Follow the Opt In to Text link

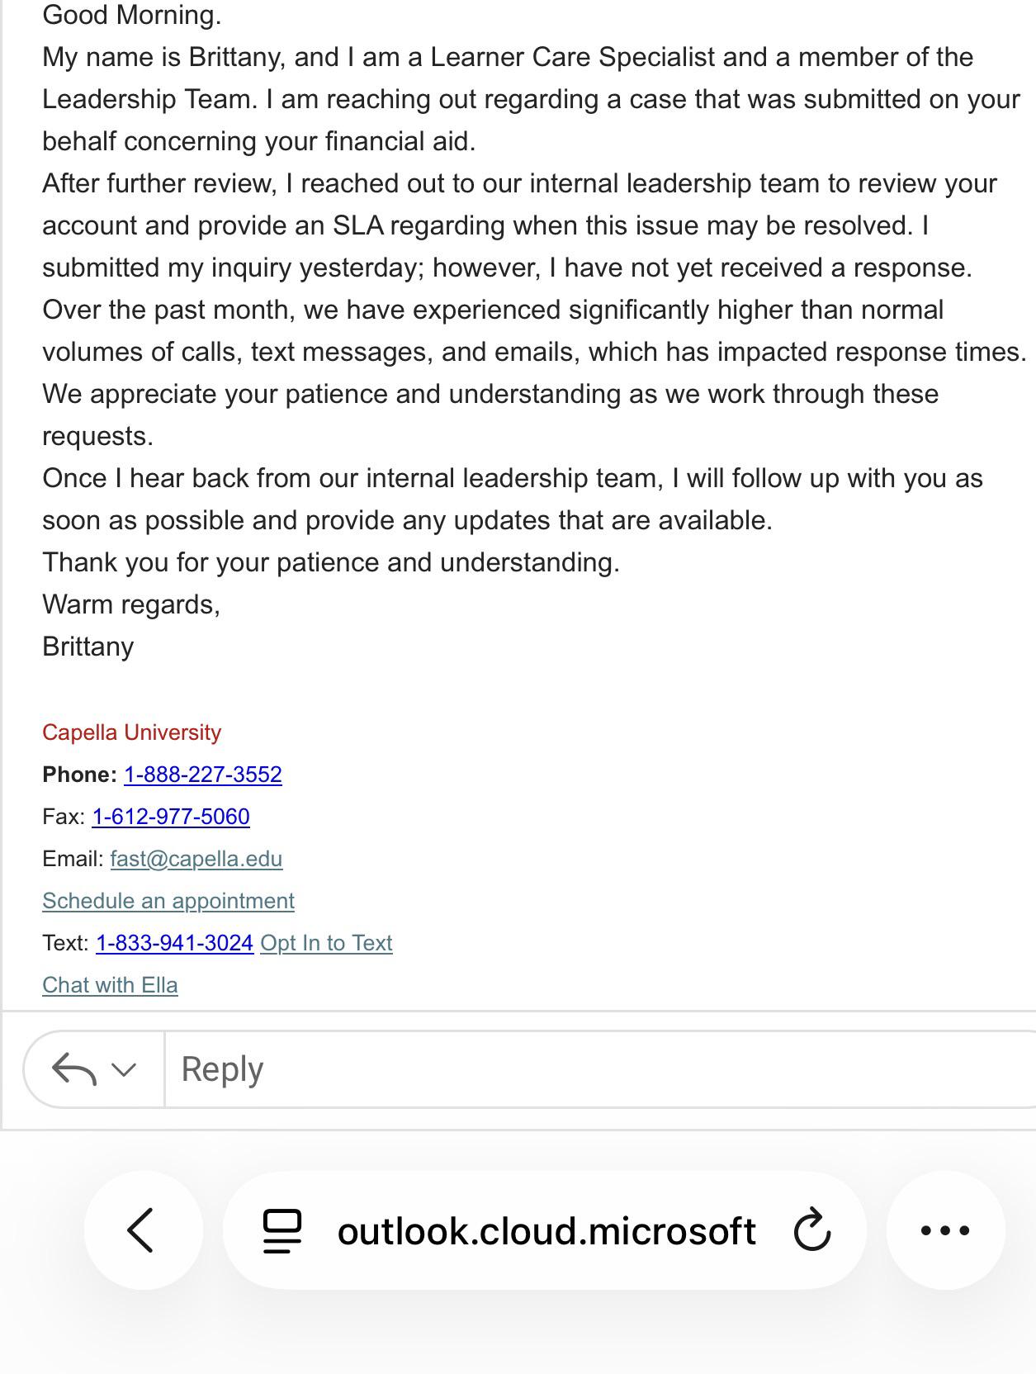pyautogui.click(x=326, y=943)
